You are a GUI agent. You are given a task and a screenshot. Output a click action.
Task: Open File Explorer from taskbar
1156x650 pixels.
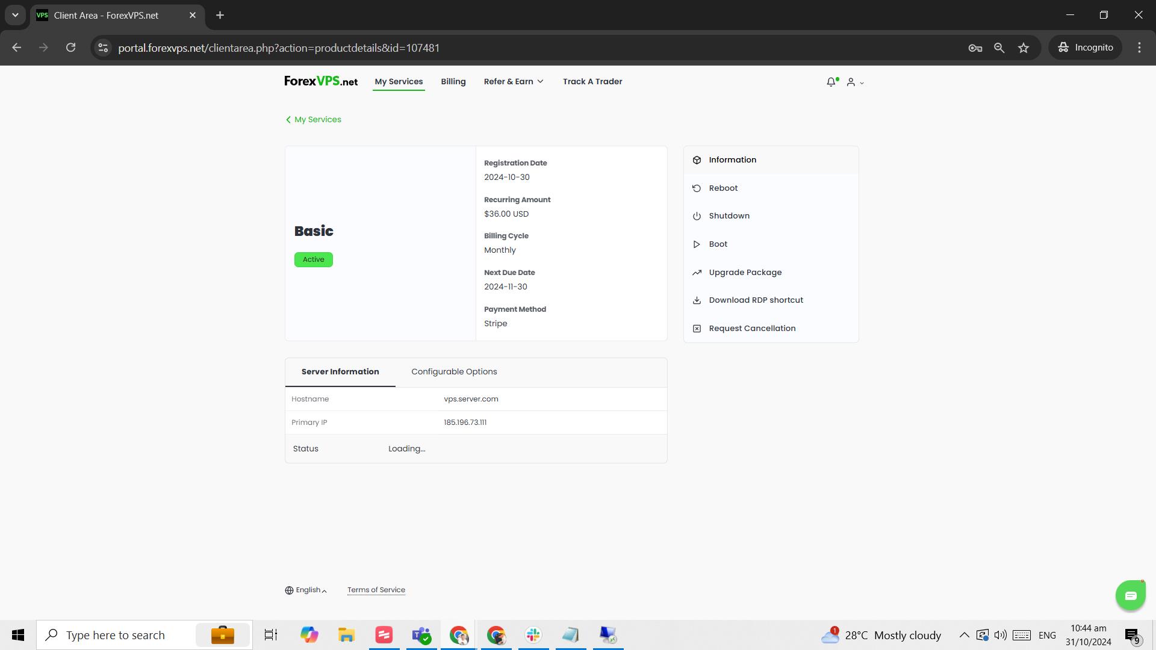pos(346,635)
